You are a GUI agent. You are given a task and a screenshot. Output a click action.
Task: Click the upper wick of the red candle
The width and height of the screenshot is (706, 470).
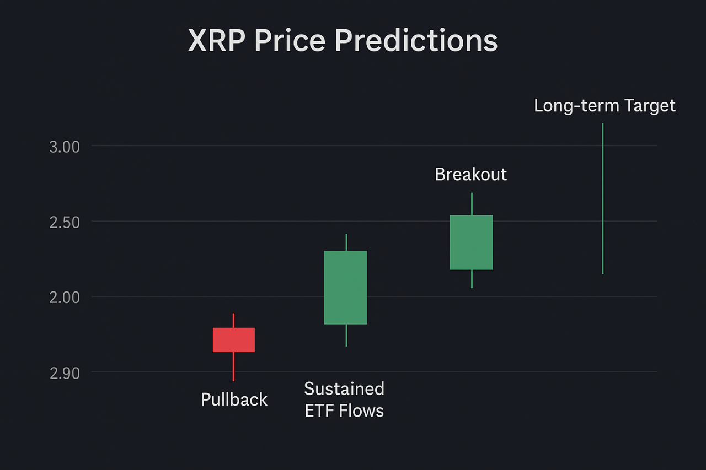pyautogui.click(x=234, y=321)
